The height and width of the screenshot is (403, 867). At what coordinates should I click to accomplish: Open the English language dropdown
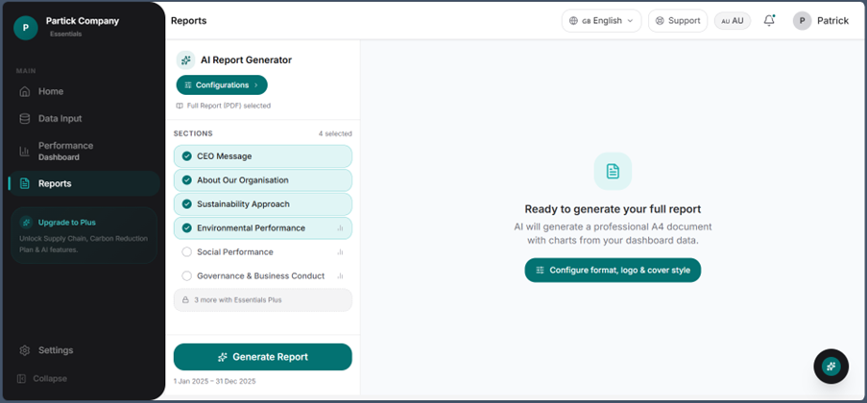[602, 21]
